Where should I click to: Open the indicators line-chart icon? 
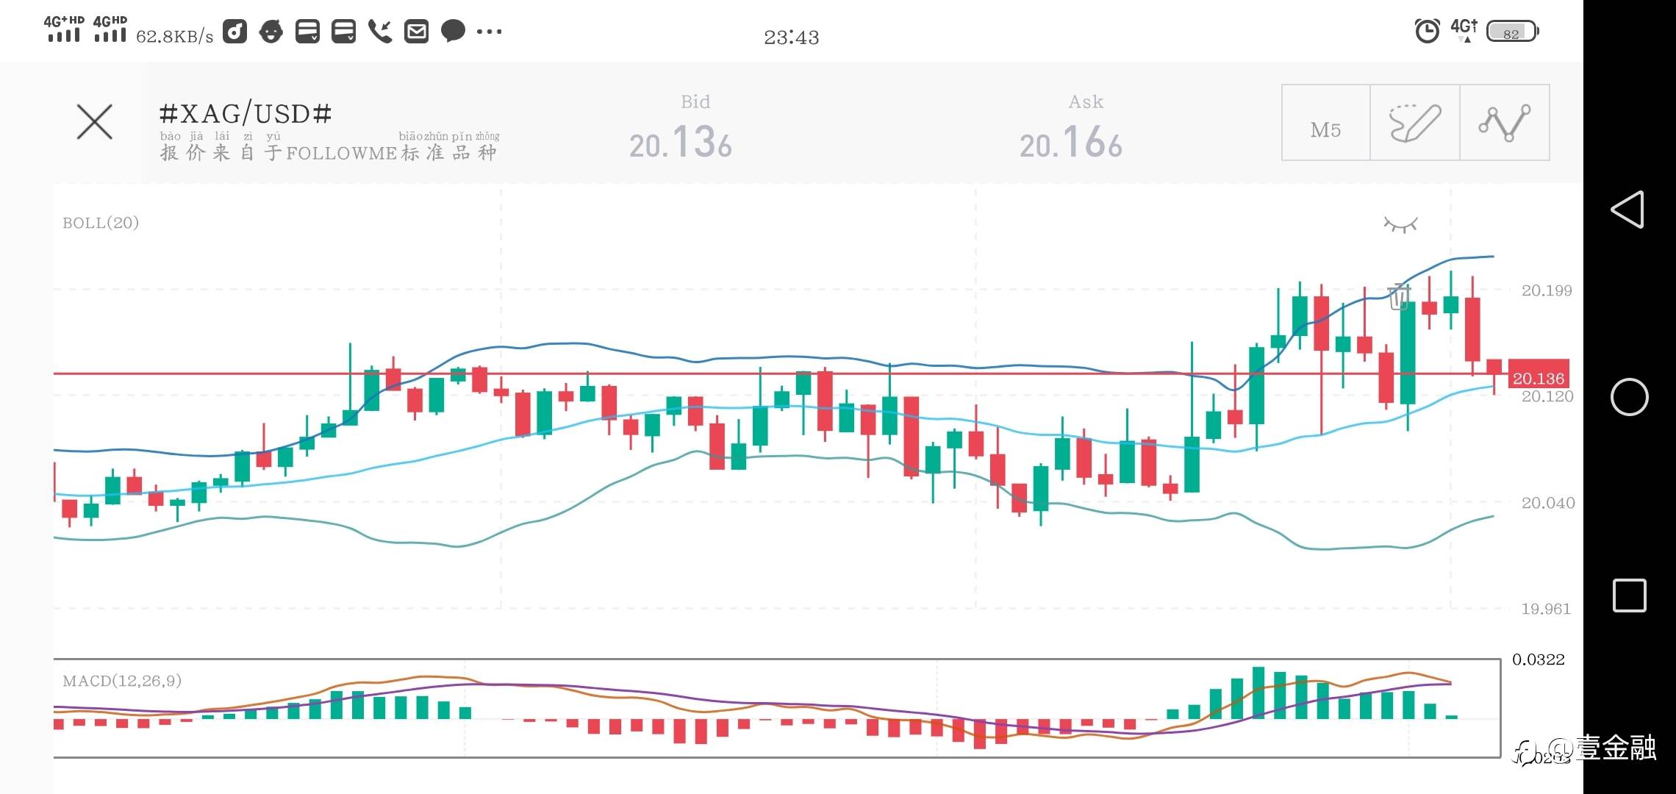tap(1505, 123)
